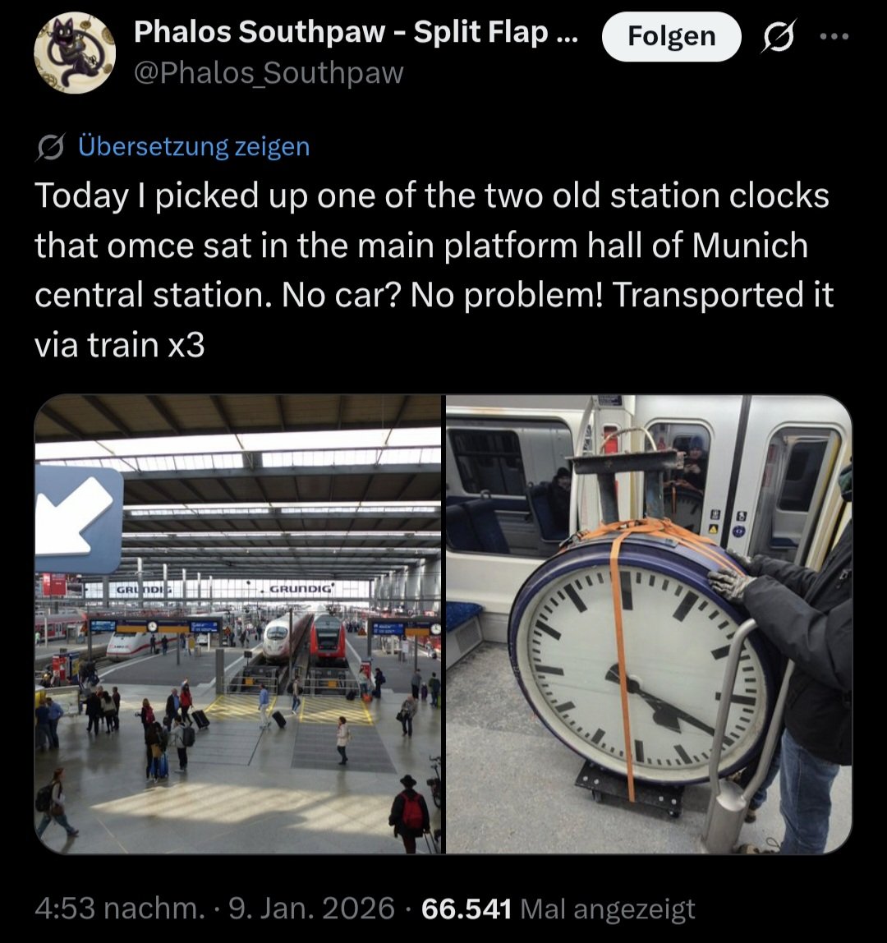Image resolution: width=887 pixels, height=943 pixels.
Task: Open the Phalos Southpaw display name
Action: tap(356, 32)
